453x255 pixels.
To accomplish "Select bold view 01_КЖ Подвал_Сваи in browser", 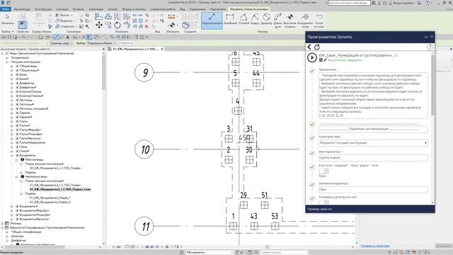I will 60,189.
